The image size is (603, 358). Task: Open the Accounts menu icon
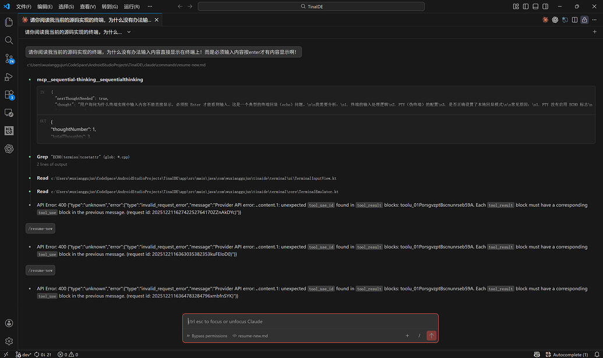9,323
